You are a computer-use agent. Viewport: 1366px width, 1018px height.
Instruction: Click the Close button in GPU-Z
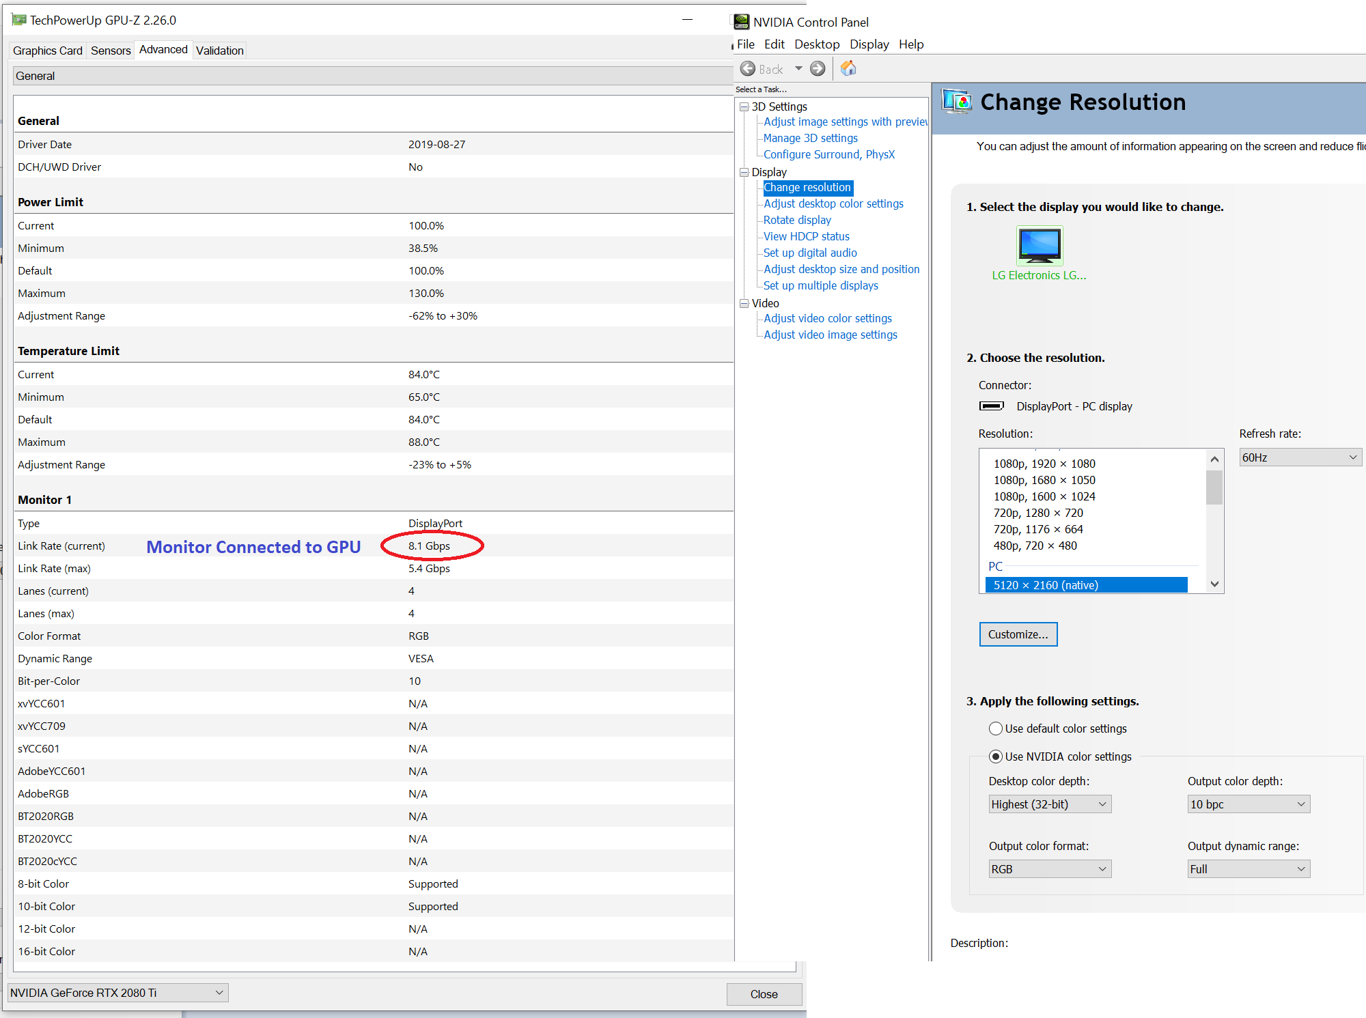click(764, 994)
